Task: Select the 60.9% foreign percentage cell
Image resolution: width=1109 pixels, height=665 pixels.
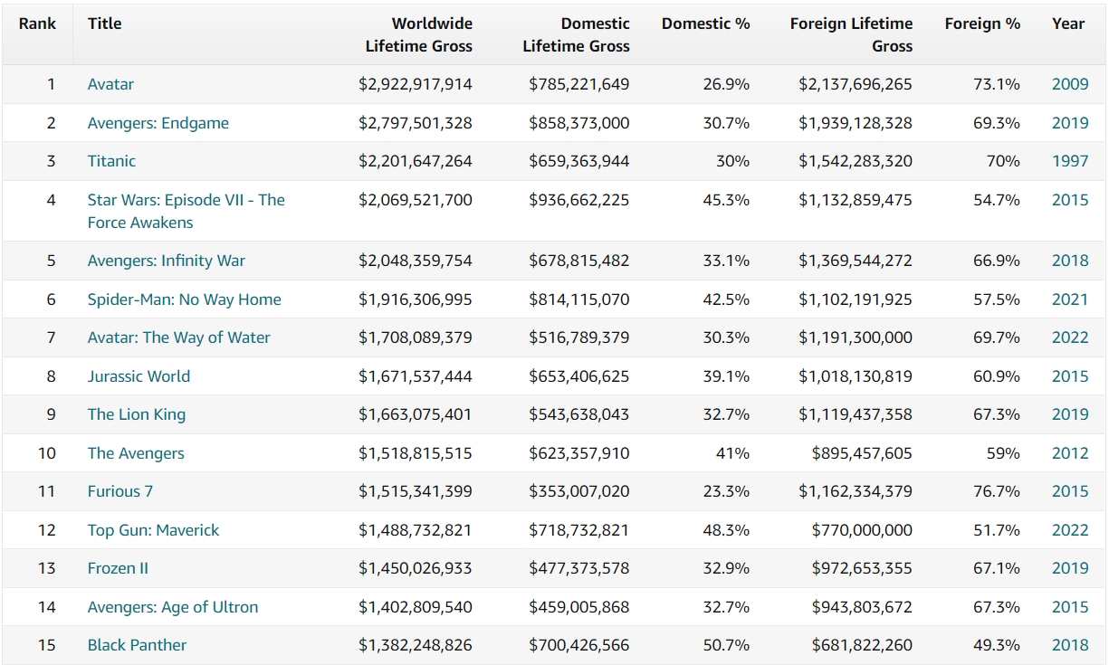Action: pyautogui.click(x=997, y=376)
